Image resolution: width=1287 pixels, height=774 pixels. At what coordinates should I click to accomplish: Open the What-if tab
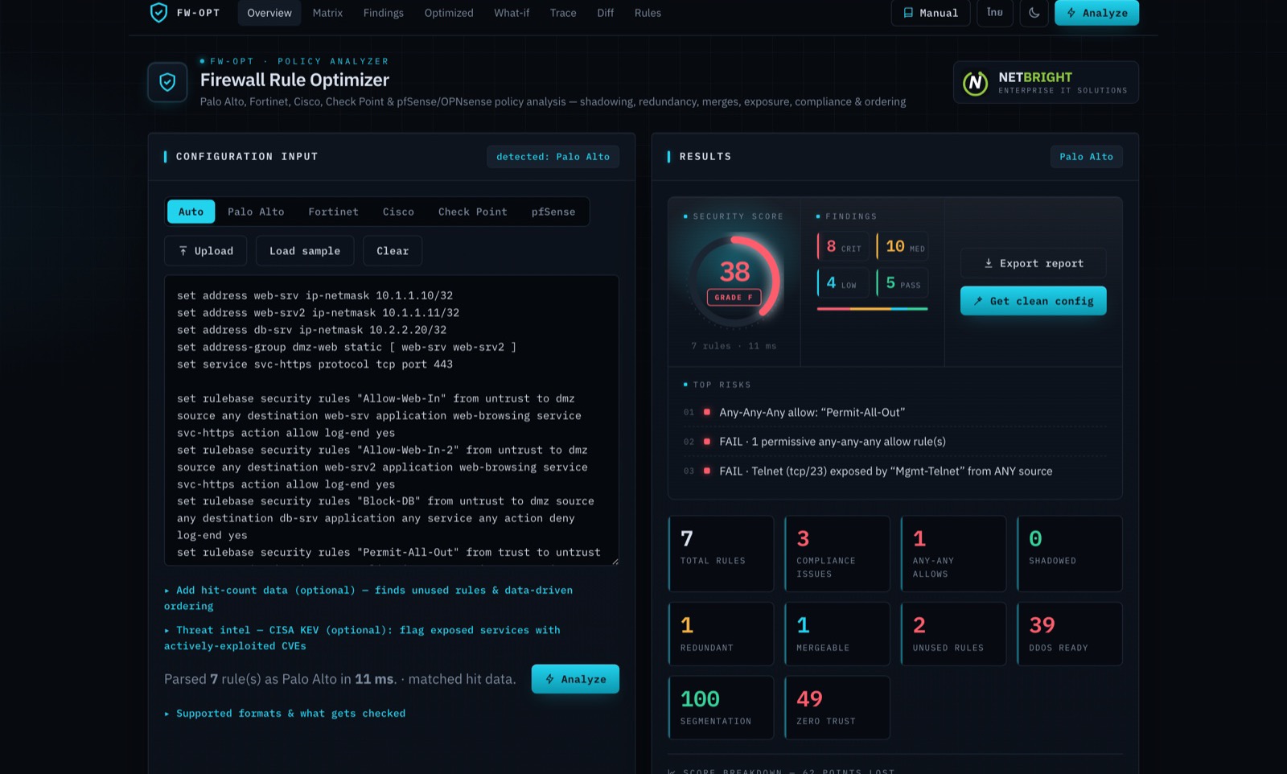point(512,13)
